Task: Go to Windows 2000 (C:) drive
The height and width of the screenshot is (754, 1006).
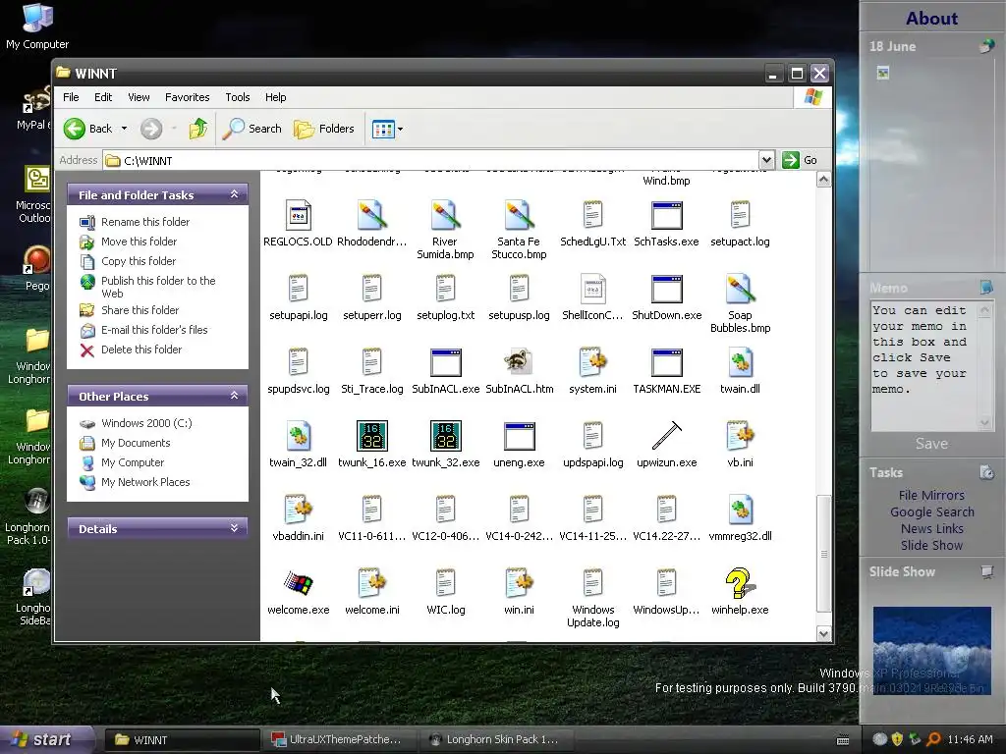Action: pyautogui.click(x=147, y=423)
